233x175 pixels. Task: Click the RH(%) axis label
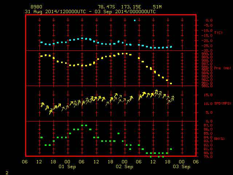(219, 139)
